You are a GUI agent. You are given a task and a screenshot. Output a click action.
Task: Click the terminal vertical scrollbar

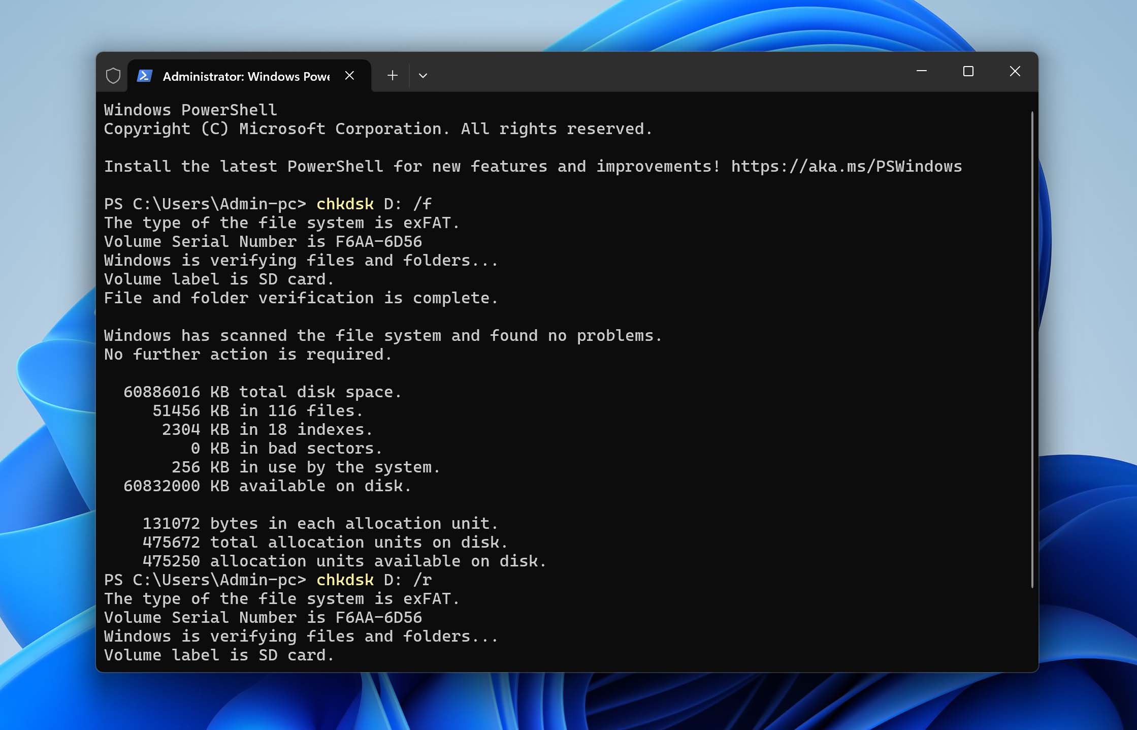click(x=1032, y=350)
